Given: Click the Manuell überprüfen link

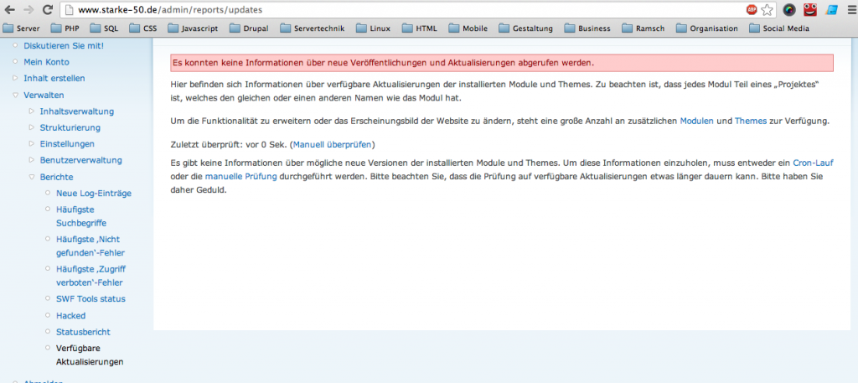Looking at the screenshot, I should click(333, 144).
